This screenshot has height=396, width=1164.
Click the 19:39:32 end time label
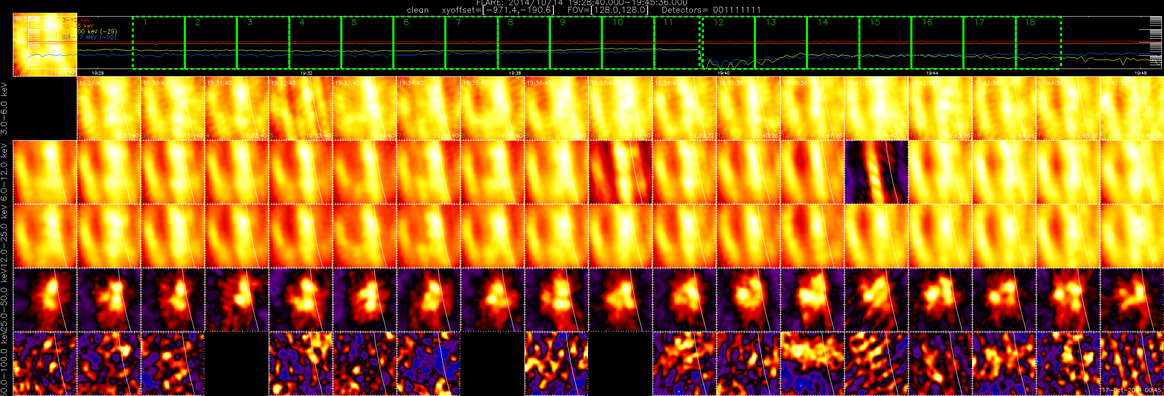click(702, 136)
